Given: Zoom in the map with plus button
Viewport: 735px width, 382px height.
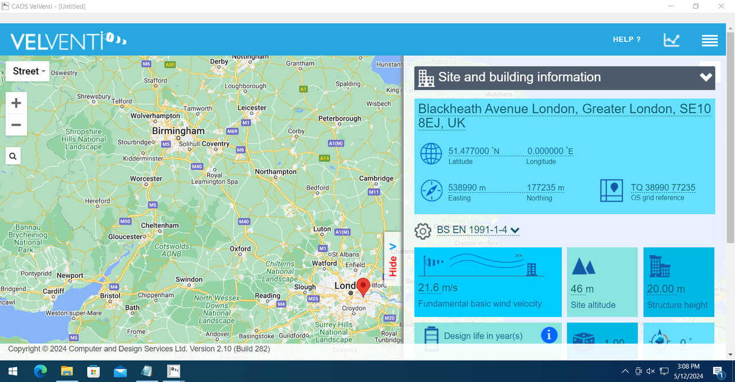Looking at the screenshot, I should (16, 103).
